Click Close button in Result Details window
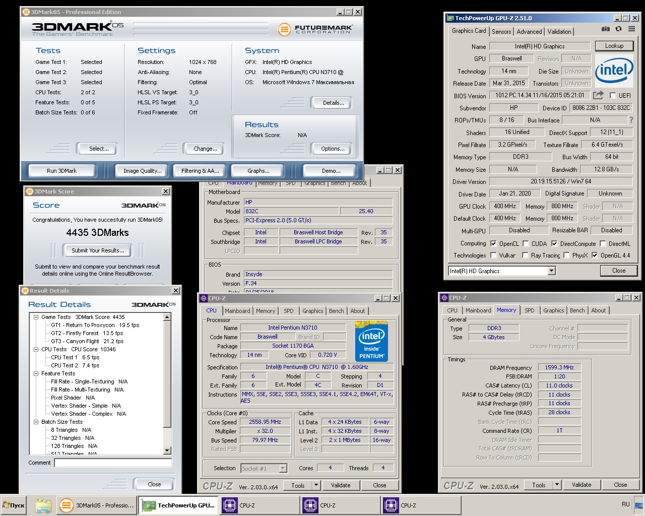This screenshot has width=645, height=516. point(154,484)
